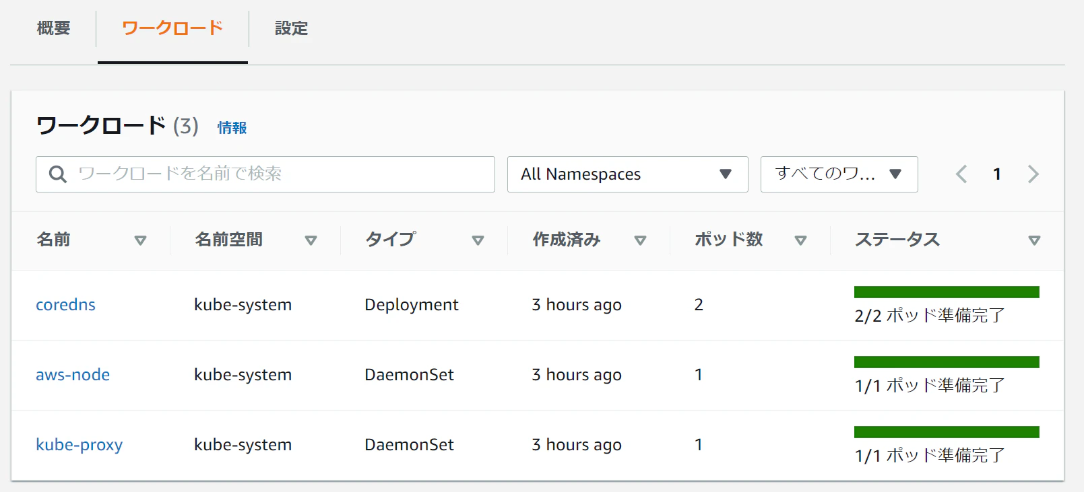The height and width of the screenshot is (492, 1084).
Task: Open the coredns workload link
Action: click(65, 305)
